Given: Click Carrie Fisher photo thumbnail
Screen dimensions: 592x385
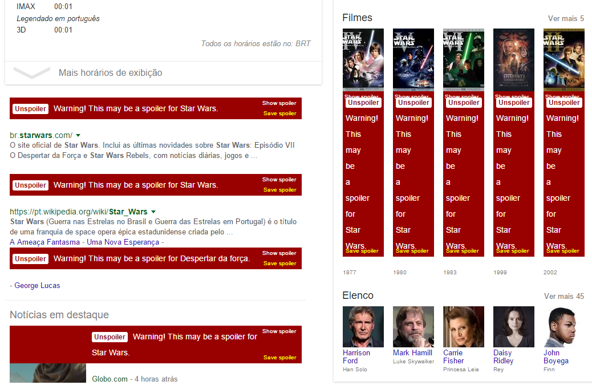Looking at the screenshot, I should pos(464,327).
